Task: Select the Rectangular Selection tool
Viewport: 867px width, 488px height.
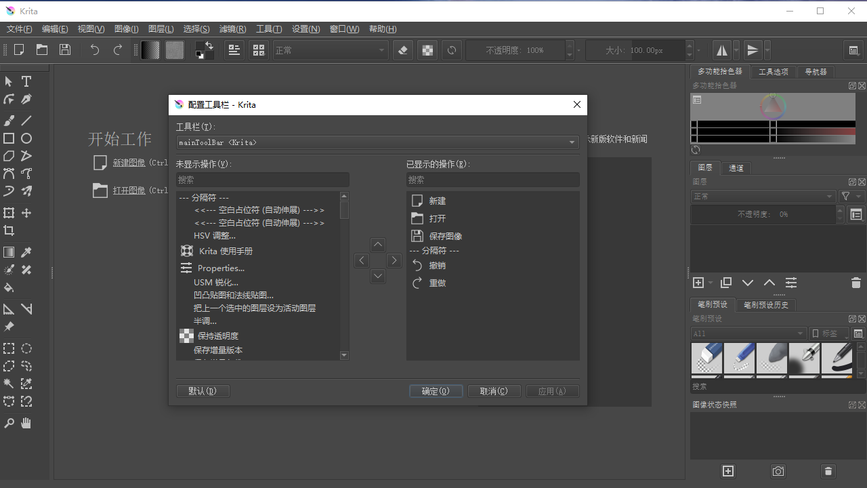Action: pos(9,348)
